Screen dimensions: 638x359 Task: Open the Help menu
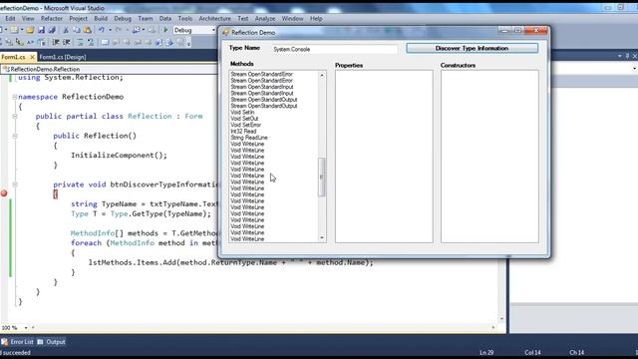(316, 19)
